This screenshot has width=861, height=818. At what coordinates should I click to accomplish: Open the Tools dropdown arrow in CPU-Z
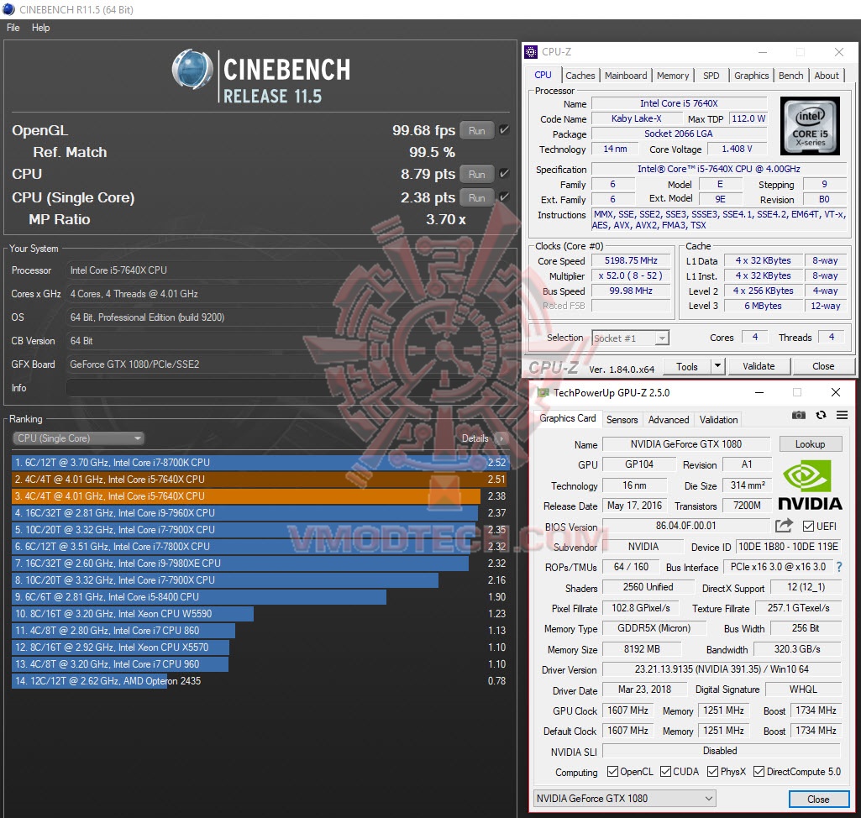point(717,366)
